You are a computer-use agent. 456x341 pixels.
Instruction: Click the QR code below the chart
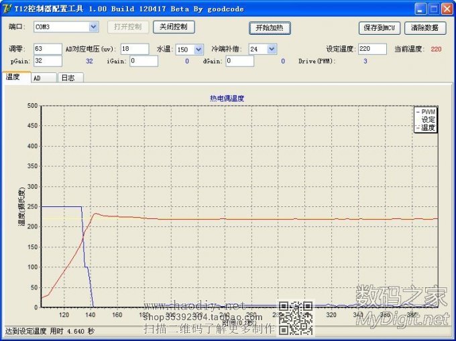pos(295,318)
